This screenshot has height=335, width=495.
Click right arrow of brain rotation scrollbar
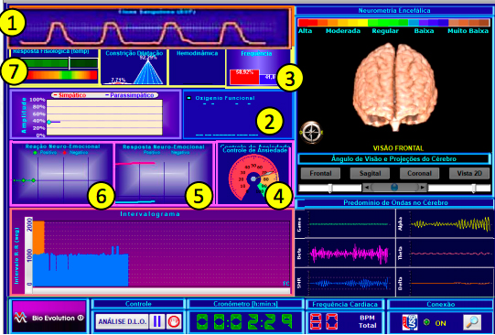423,188
